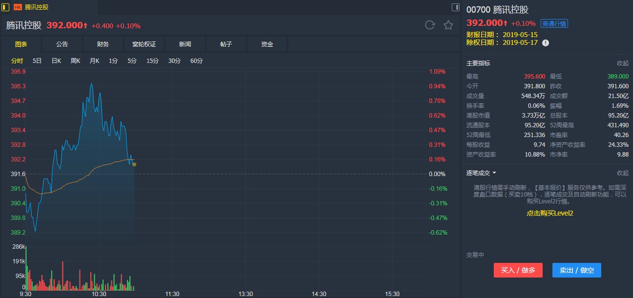Toggle the right side panel layout icon
The image size is (633, 298).
click(x=455, y=7)
